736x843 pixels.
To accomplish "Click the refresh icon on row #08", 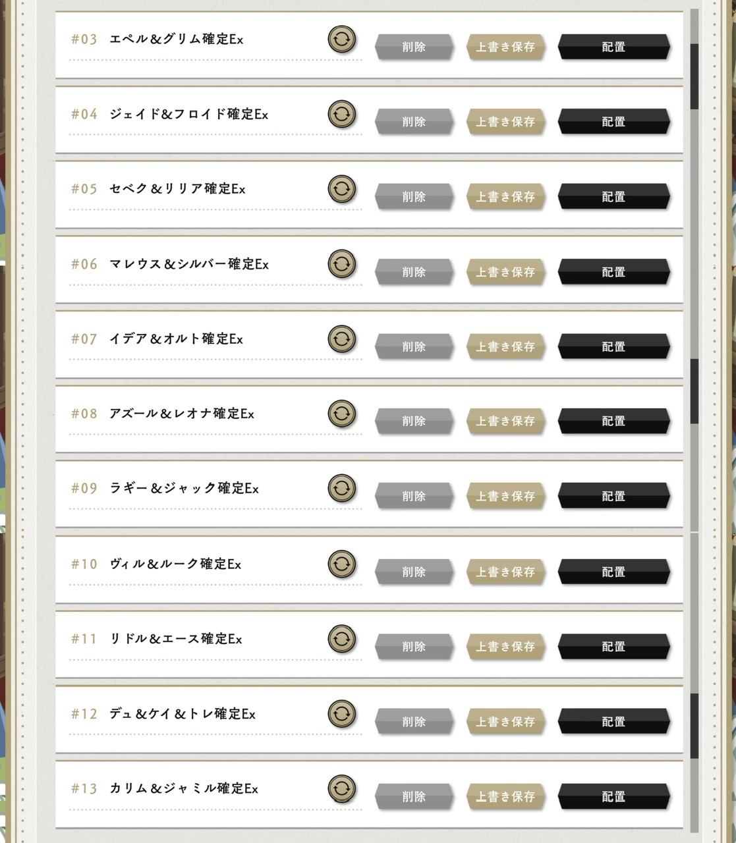I will (x=341, y=414).
